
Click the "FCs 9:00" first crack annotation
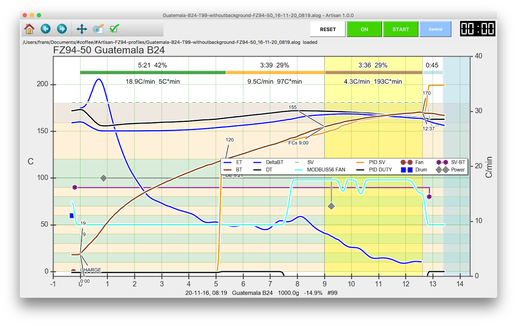[x=298, y=143]
